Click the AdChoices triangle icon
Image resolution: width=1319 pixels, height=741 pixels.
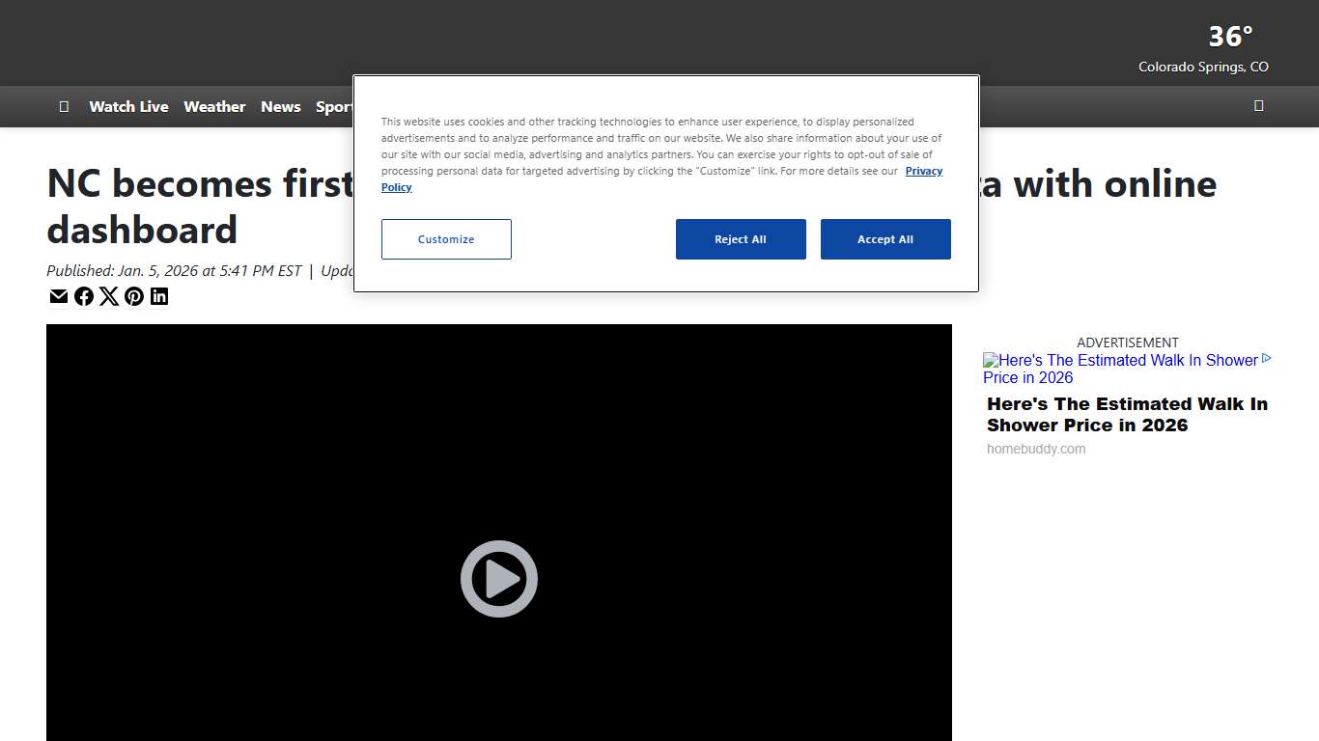coord(1267,359)
